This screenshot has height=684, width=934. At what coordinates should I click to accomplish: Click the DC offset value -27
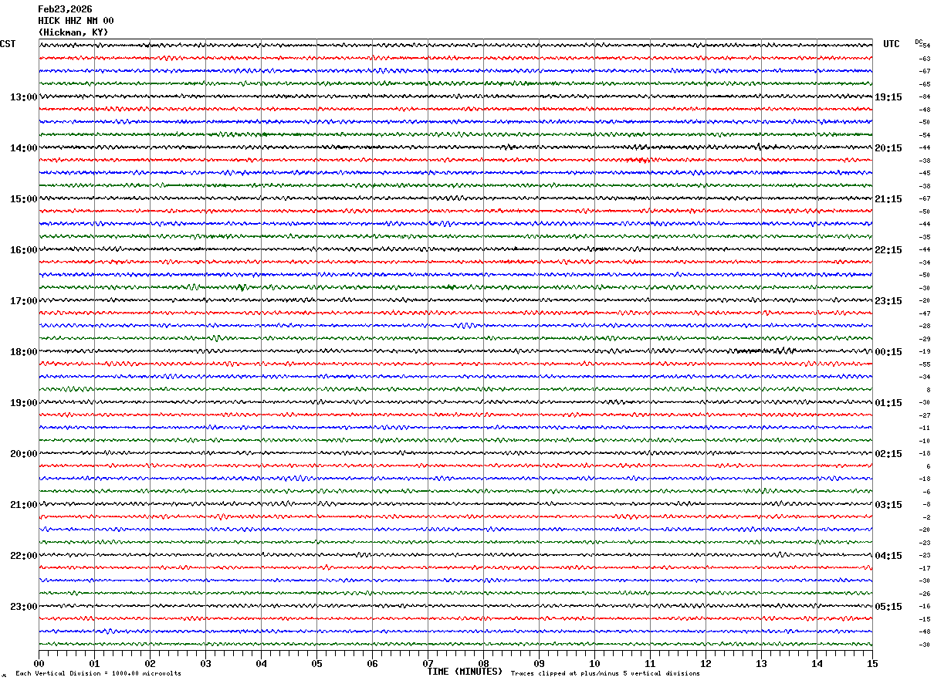click(x=924, y=415)
